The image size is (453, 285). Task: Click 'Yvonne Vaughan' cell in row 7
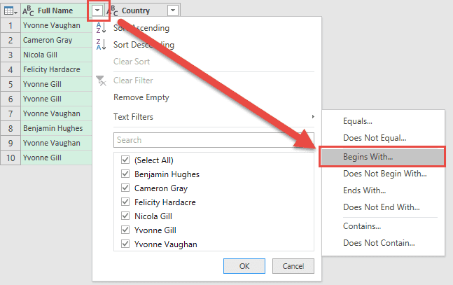(x=56, y=113)
